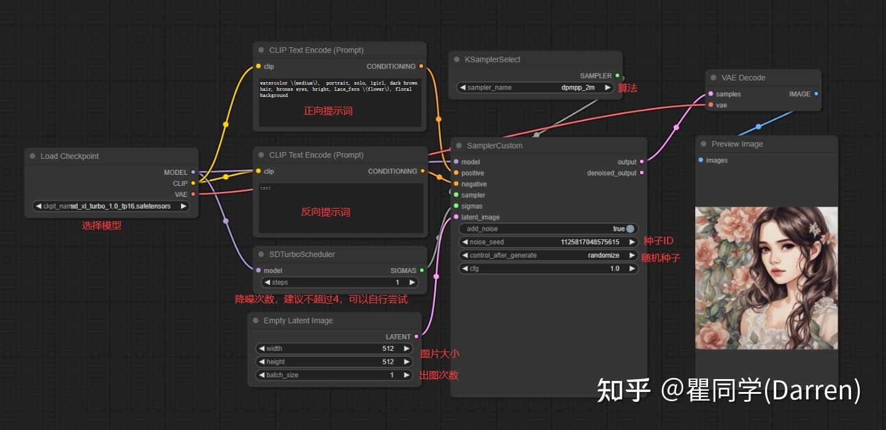Increase batch_size with the right arrow
This screenshot has width=886, height=430.
(x=407, y=375)
